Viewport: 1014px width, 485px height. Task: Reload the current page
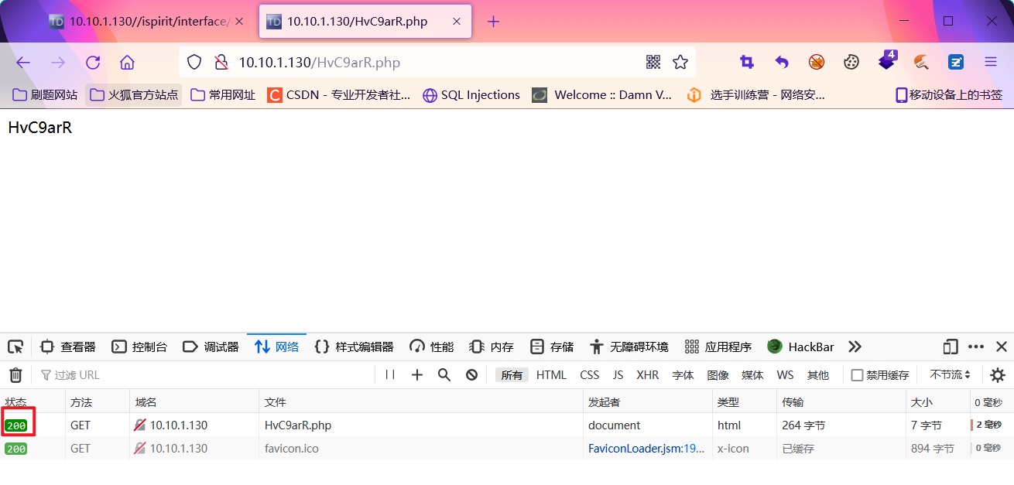click(x=93, y=63)
